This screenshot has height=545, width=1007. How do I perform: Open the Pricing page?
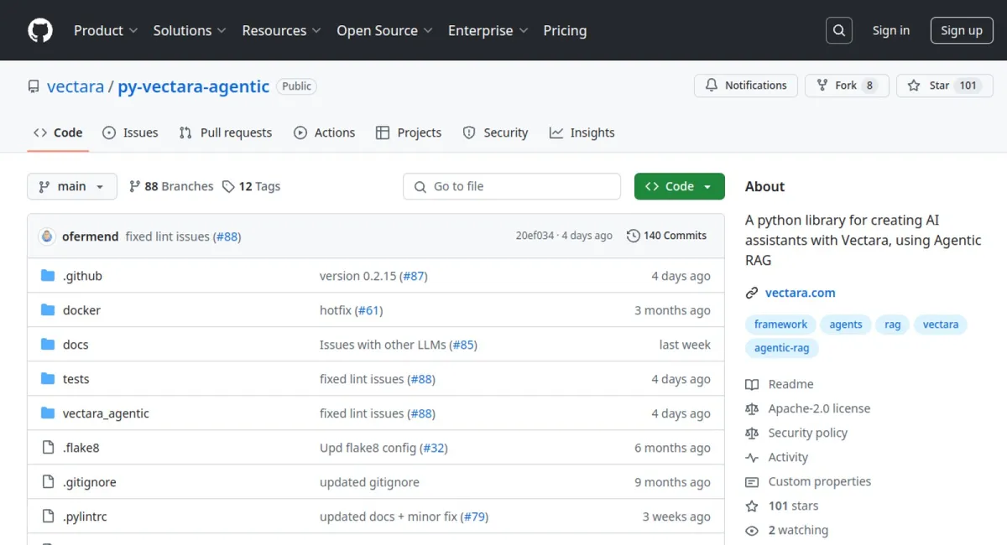tap(565, 30)
